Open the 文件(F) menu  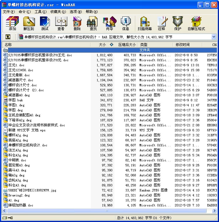click(x=9, y=12)
